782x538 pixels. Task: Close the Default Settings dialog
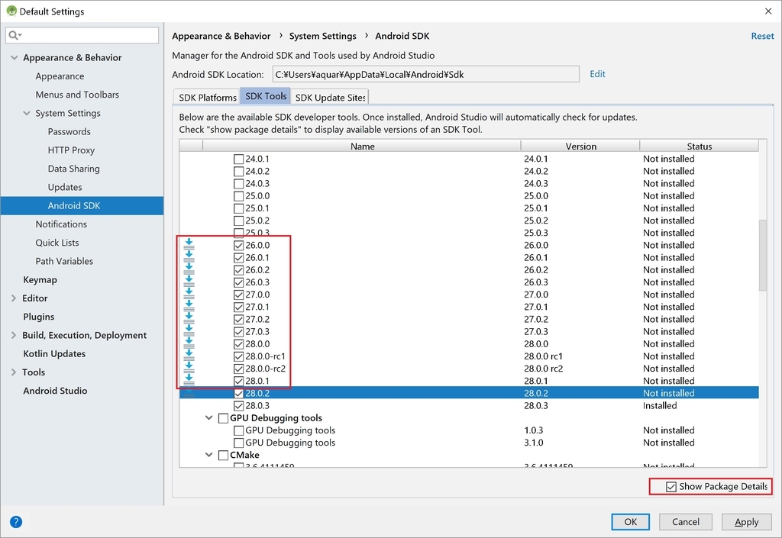pos(768,11)
